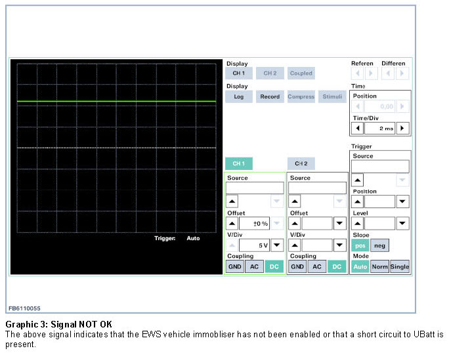Click the Record display button
449x355 pixels.
tap(270, 96)
